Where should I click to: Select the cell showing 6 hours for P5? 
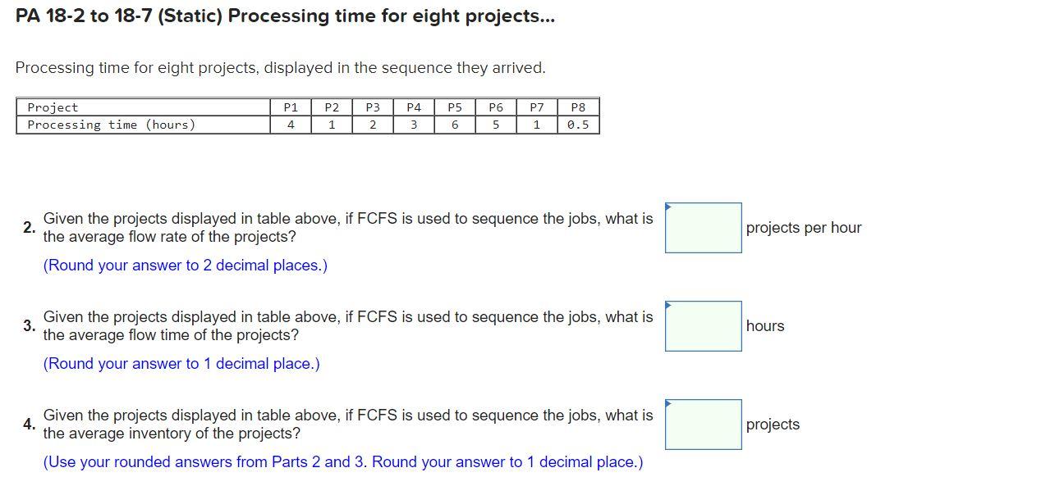click(455, 125)
